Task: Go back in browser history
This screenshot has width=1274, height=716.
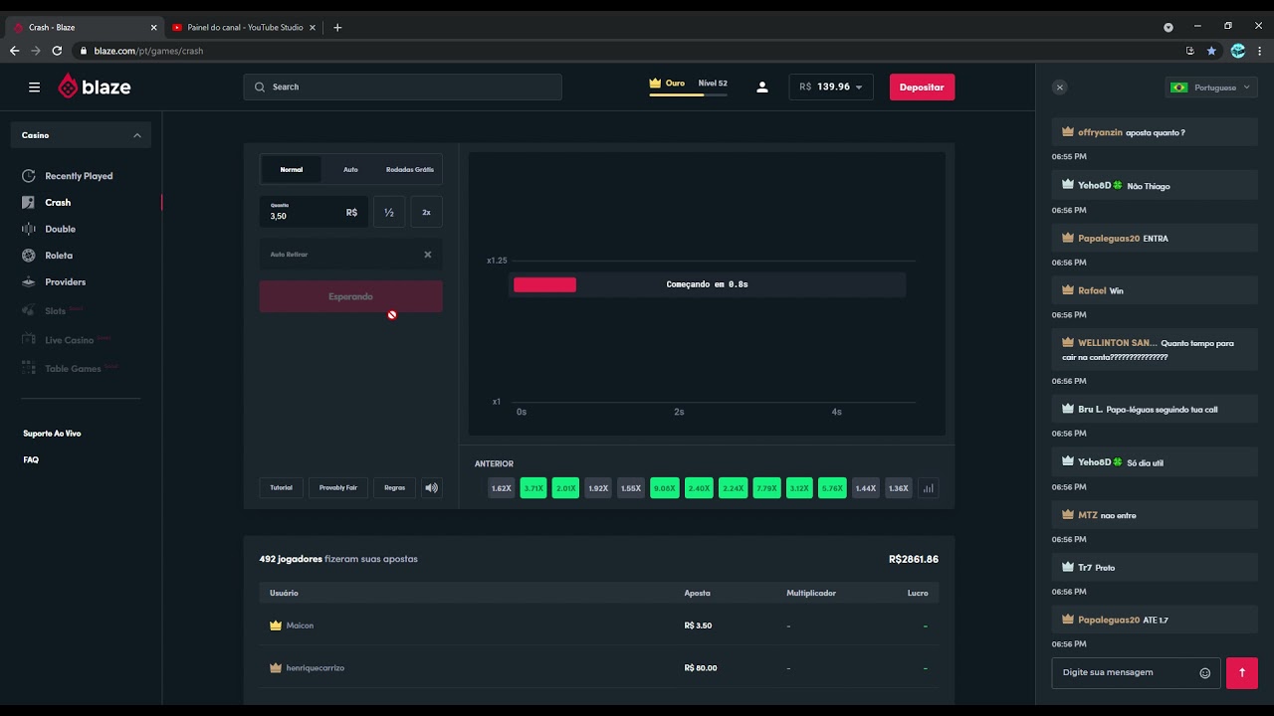Action: (15, 51)
